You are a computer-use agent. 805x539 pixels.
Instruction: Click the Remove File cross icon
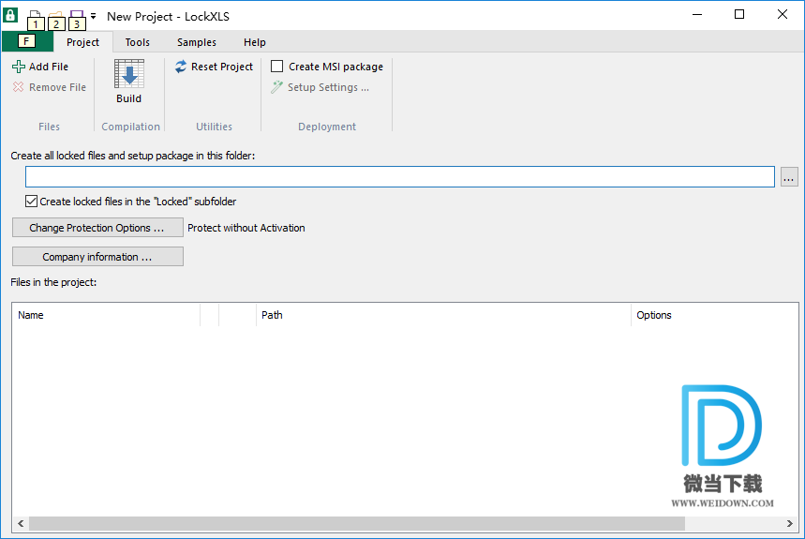19,87
